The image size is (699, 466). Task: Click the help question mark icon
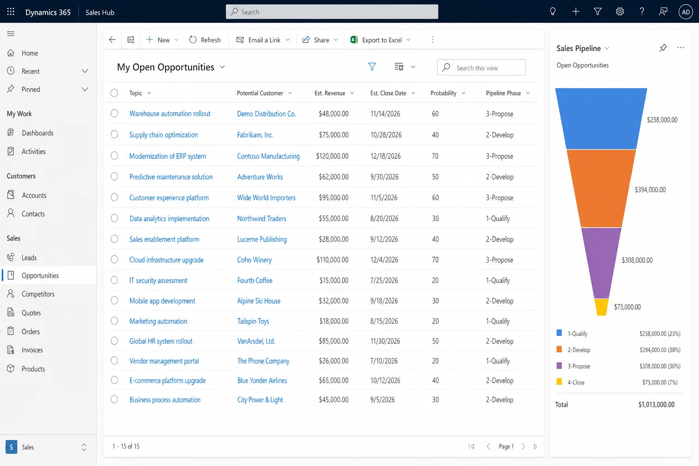point(642,12)
